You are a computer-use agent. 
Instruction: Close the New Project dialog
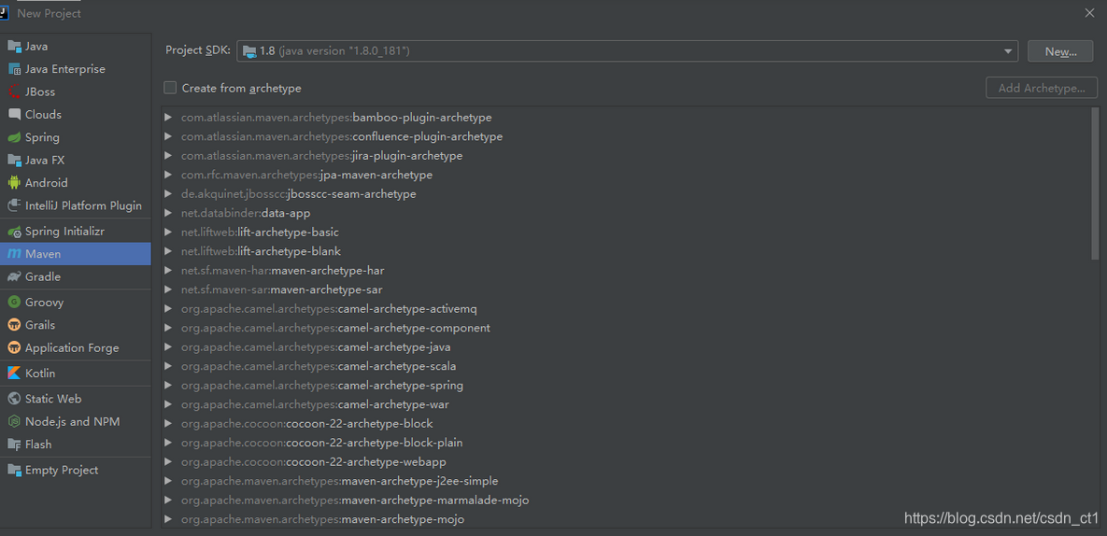[x=1088, y=12]
